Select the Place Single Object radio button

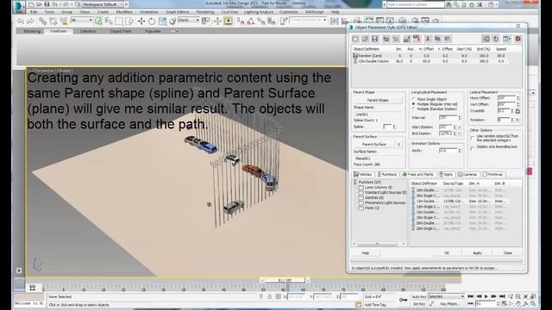tap(414, 100)
